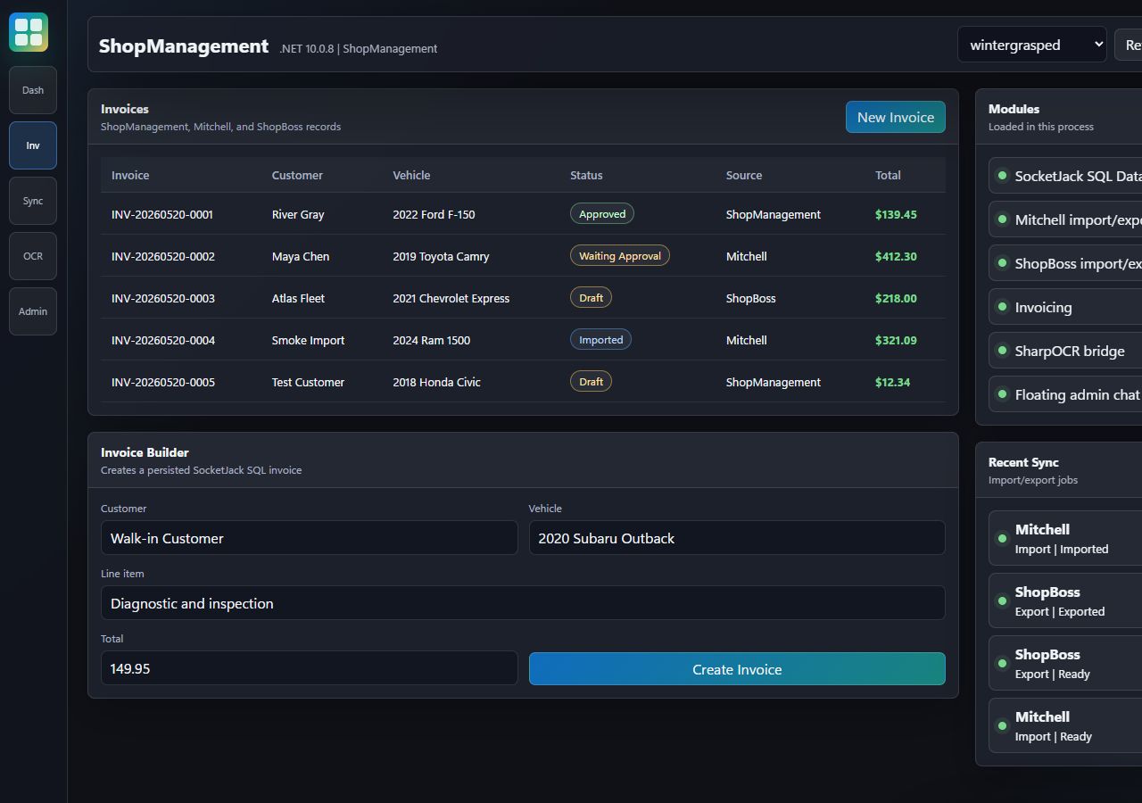Screen dimensions: 1142x803
Task: Open the Floating admin chat module
Action: [x=1065, y=394]
